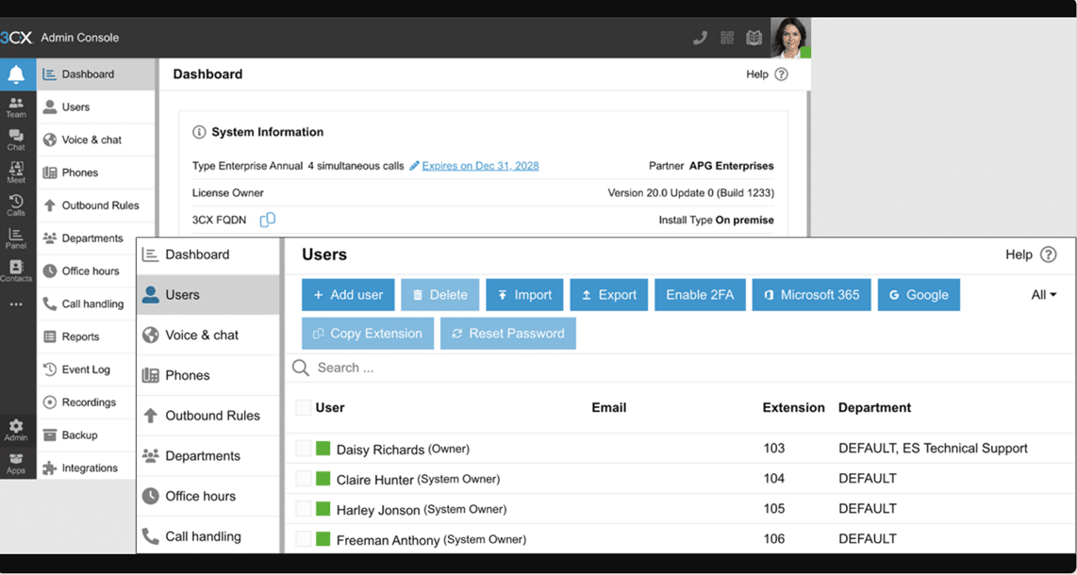Open the user avatar profile menu

pyautogui.click(x=789, y=39)
